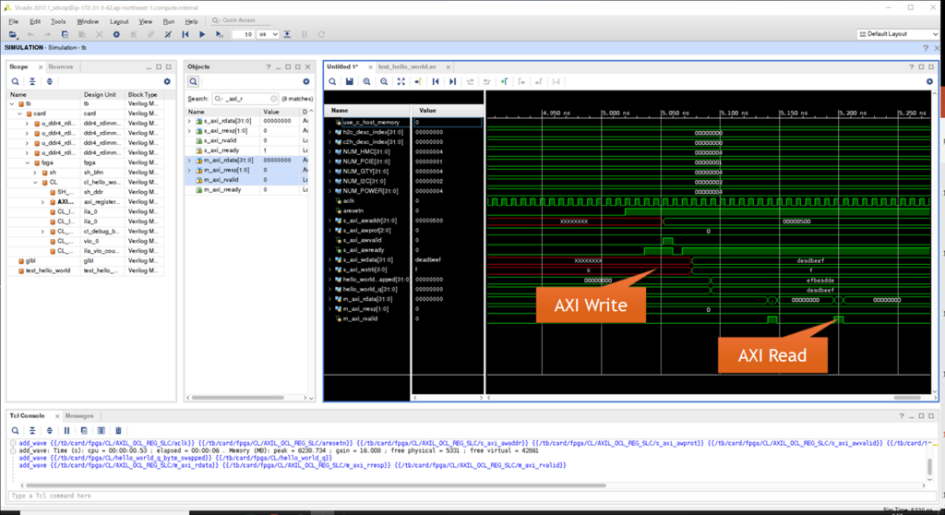Expand m_axi_rresp[1:0] in Objects panel
This screenshot has height=515, width=945.
click(x=189, y=170)
